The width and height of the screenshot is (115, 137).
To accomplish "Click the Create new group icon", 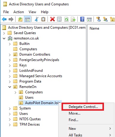I will (x=105, y=19).
